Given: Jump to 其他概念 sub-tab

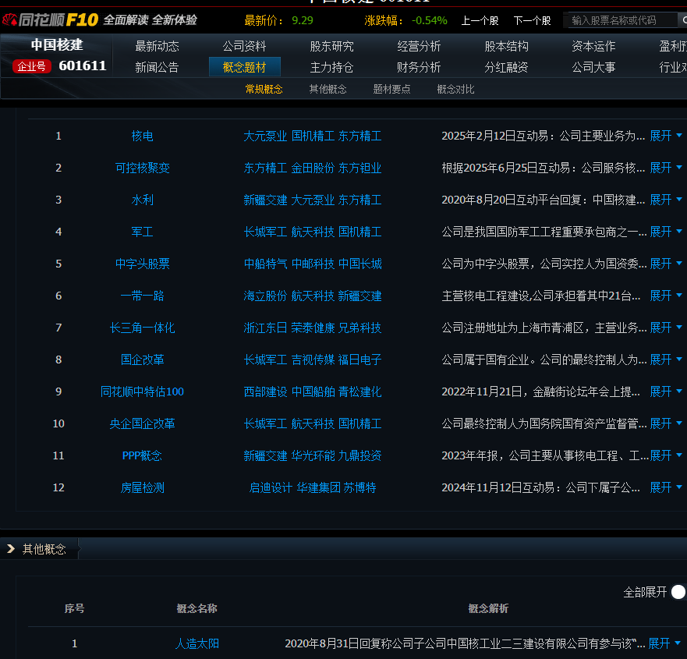Looking at the screenshot, I should click(x=328, y=90).
